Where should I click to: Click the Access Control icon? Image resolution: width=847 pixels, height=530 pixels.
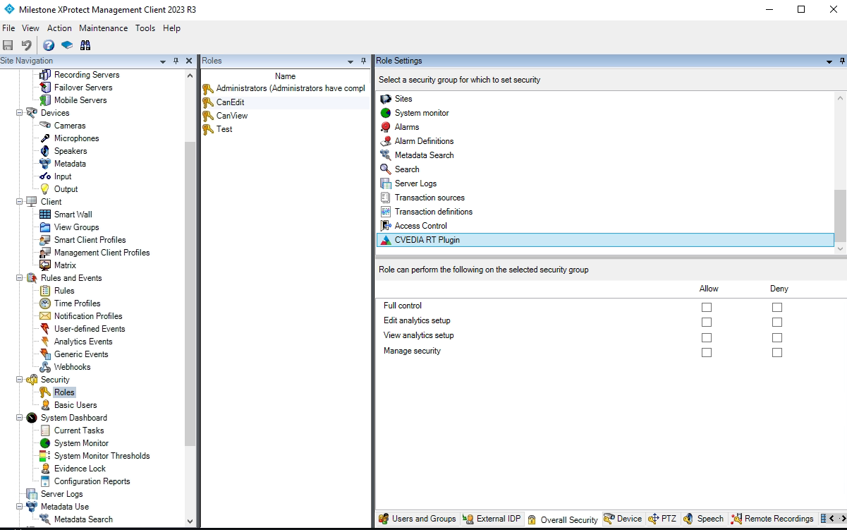[386, 226]
